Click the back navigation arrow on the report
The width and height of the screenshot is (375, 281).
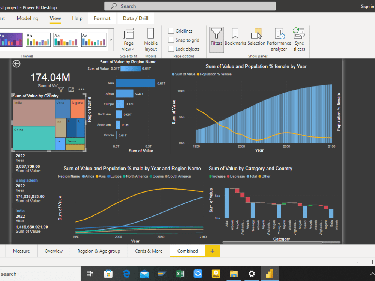click(16, 64)
